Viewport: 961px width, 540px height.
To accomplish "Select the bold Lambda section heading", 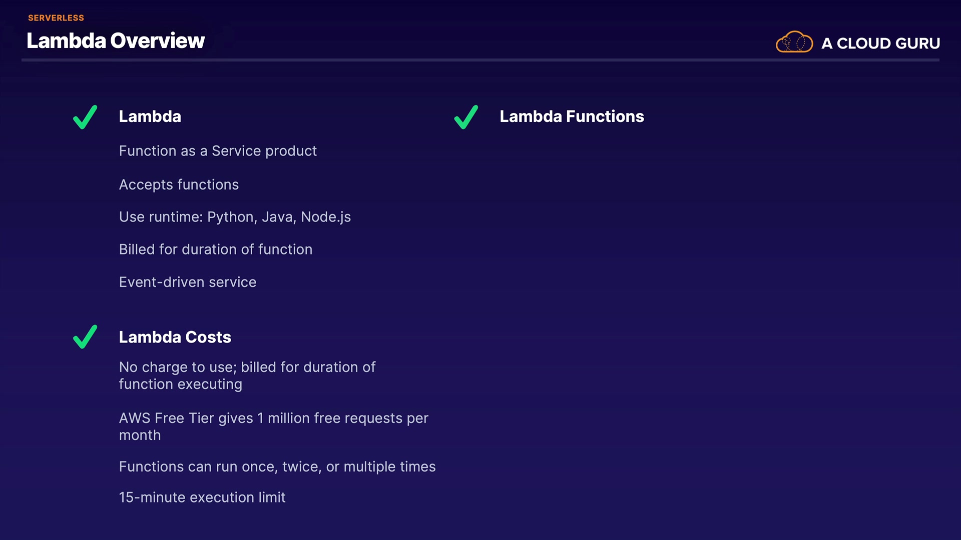I will [150, 116].
